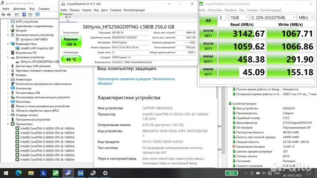This screenshot has width=317, height=178.
Task: Click the Камеры category icon
Action: [x=12, y=75]
